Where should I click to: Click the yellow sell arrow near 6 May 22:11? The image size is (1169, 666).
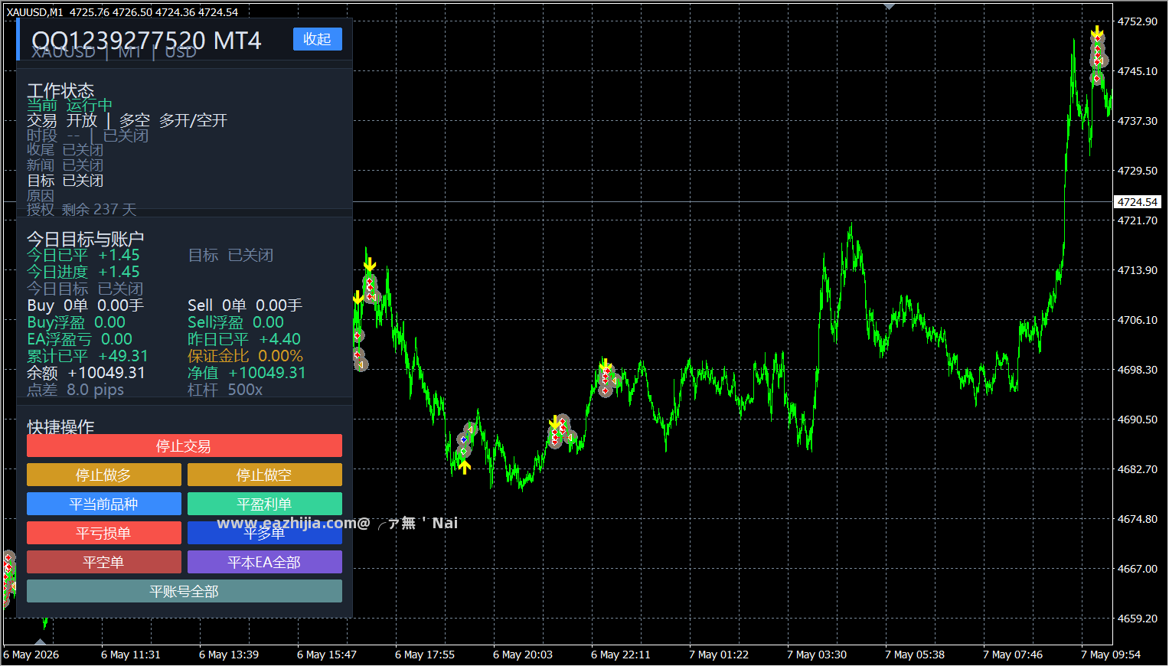coord(606,364)
